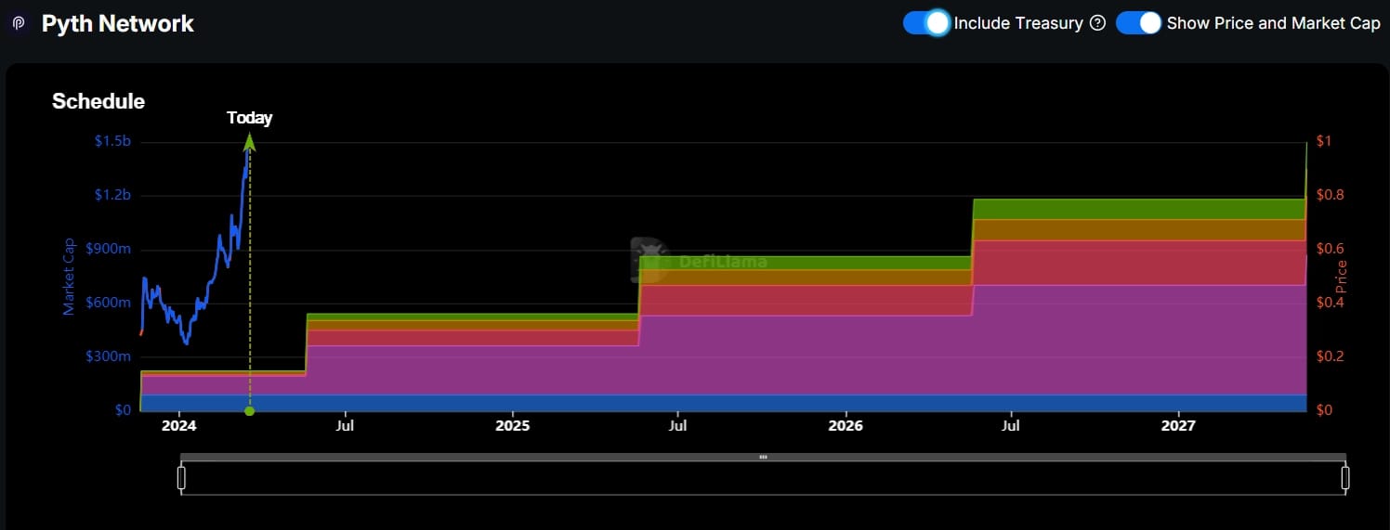Click the 2025 label on the time axis
The image size is (1390, 530).
point(512,426)
